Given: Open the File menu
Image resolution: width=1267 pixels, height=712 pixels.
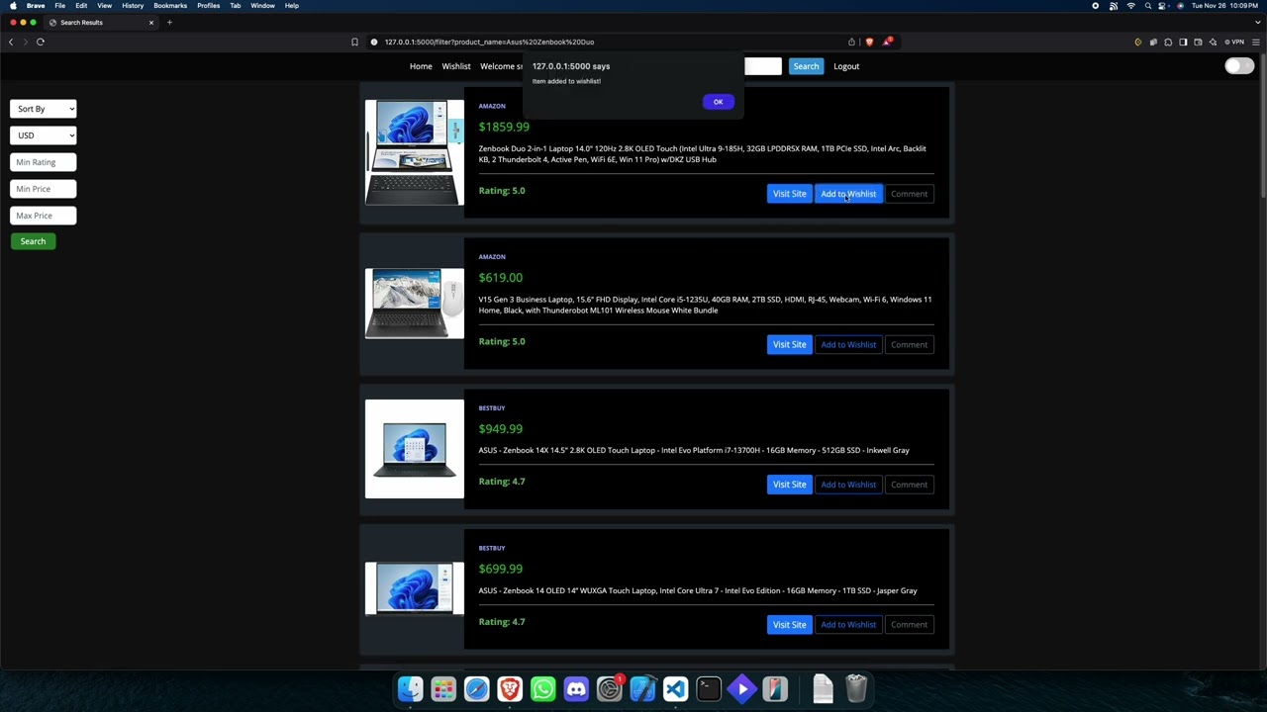Looking at the screenshot, I should tap(60, 6).
